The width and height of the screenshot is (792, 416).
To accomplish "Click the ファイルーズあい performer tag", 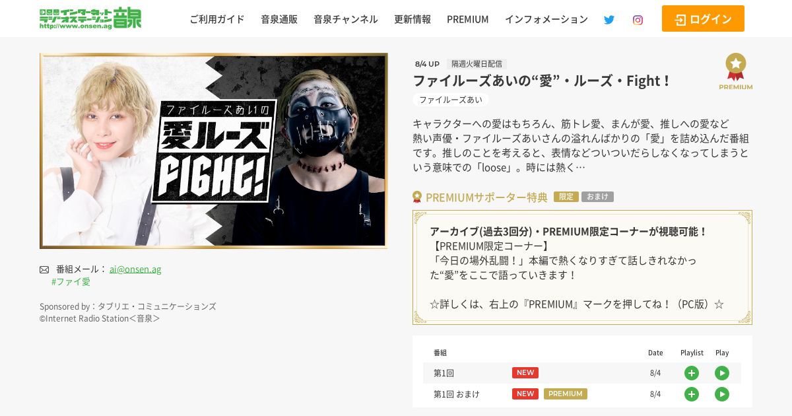I will click(x=451, y=100).
